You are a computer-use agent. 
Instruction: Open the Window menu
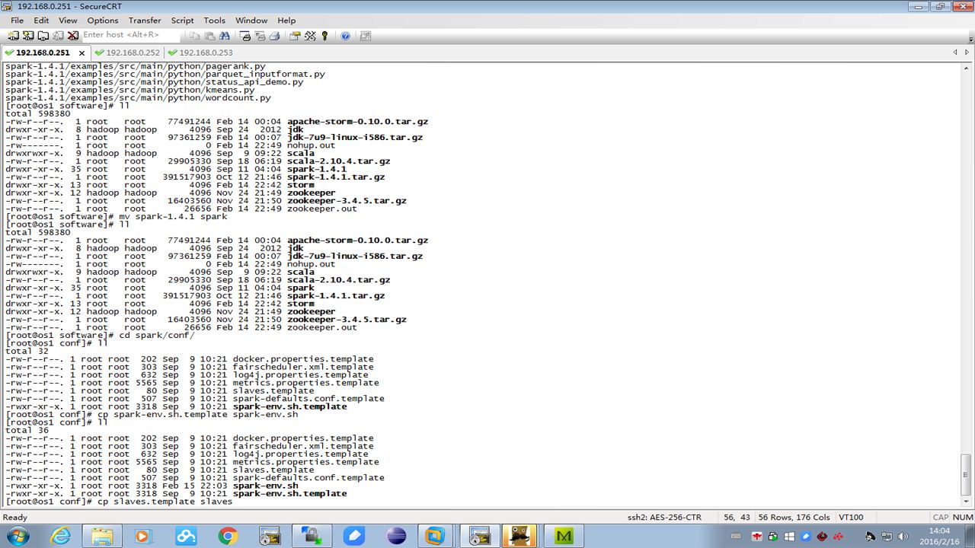point(251,21)
